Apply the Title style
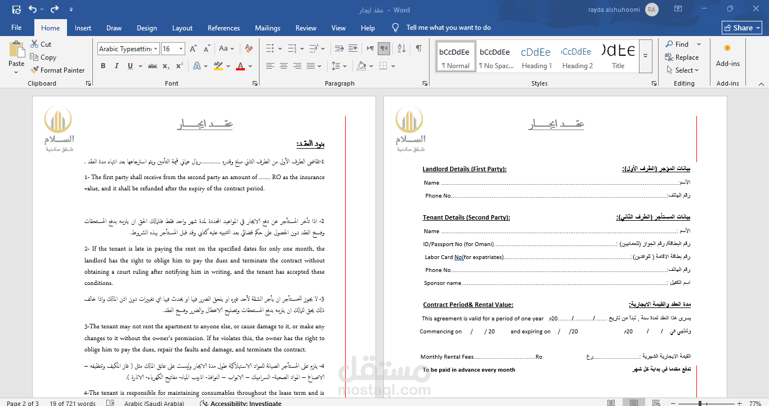 tap(618, 56)
